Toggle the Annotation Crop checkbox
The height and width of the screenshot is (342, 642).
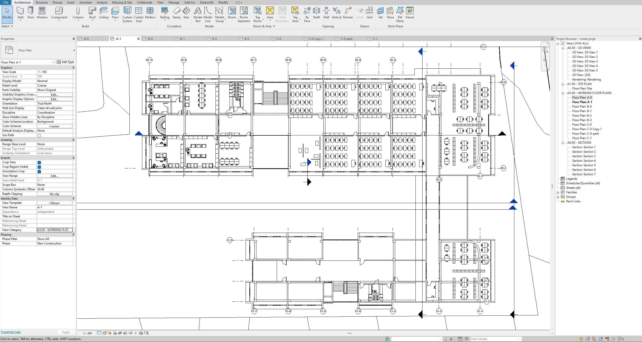(x=39, y=172)
